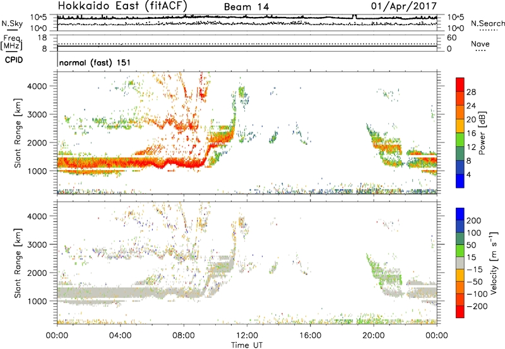Click the velocity colorbar gray segment
The height and width of the screenshot is (349, 505).
click(460, 263)
